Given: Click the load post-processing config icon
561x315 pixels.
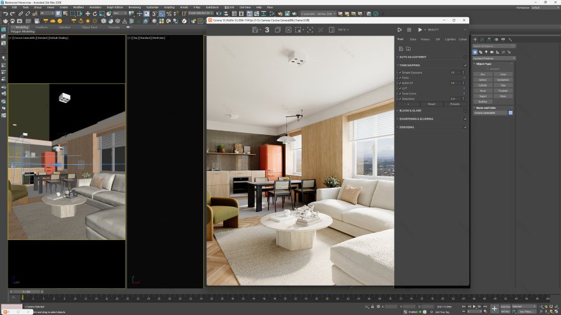Looking at the screenshot, I should pyautogui.click(x=408, y=48).
